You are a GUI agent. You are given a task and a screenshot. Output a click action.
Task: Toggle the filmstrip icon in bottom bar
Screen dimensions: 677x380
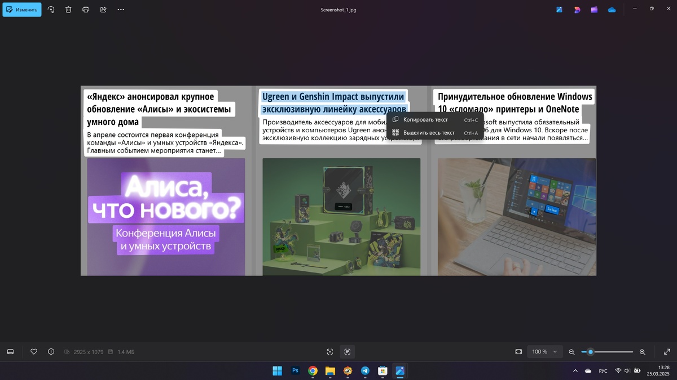pyautogui.click(x=10, y=352)
